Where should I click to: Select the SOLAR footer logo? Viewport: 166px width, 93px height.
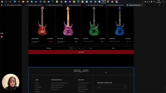coord(81,71)
